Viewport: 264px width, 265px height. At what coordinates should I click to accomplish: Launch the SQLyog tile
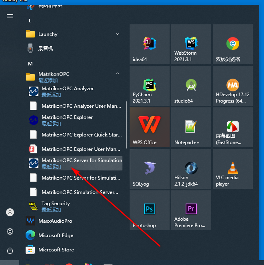(149, 169)
